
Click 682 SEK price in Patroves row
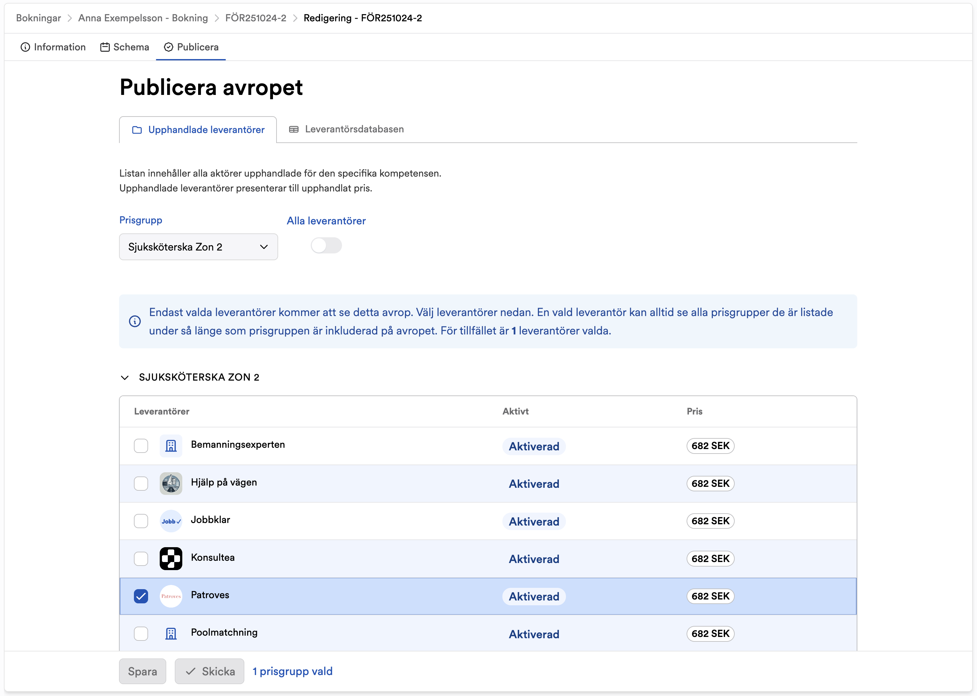[x=710, y=596]
